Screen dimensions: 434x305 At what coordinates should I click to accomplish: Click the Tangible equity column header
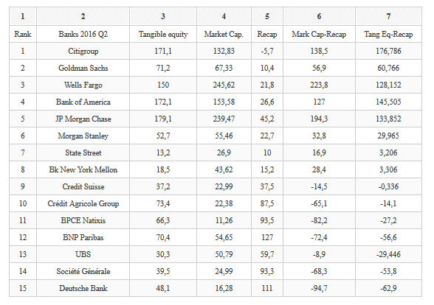tap(163, 34)
